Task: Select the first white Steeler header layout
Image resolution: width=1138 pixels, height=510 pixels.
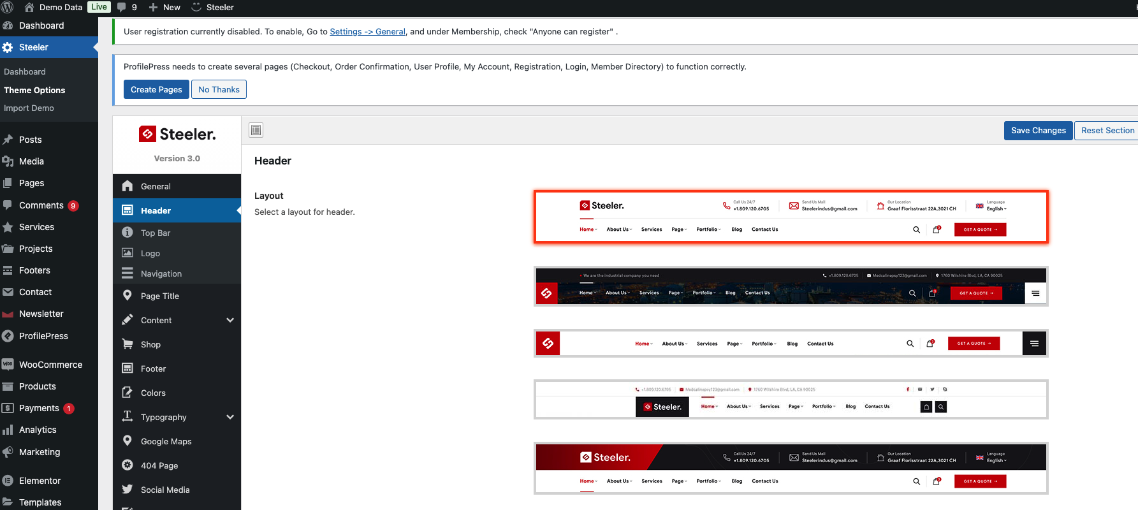Action: pyautogui.click(x=791, y=217)
